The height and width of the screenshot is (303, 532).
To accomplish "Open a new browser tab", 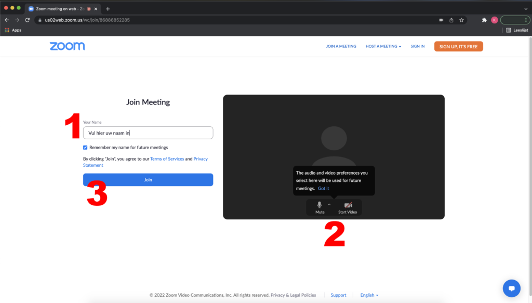I will coord(108,9).
